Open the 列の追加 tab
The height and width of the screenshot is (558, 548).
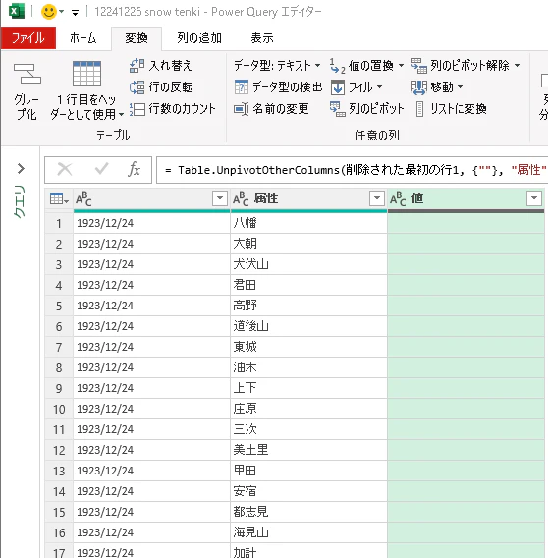tap(199, 38)
